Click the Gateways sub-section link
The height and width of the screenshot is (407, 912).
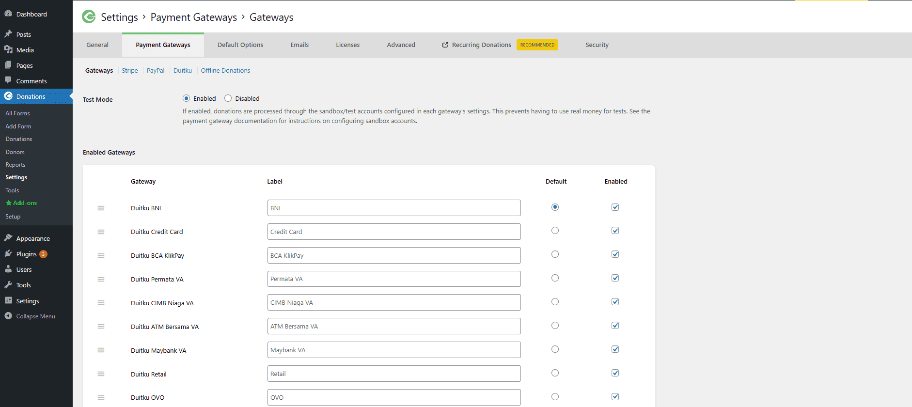click(x=99, y=71)
